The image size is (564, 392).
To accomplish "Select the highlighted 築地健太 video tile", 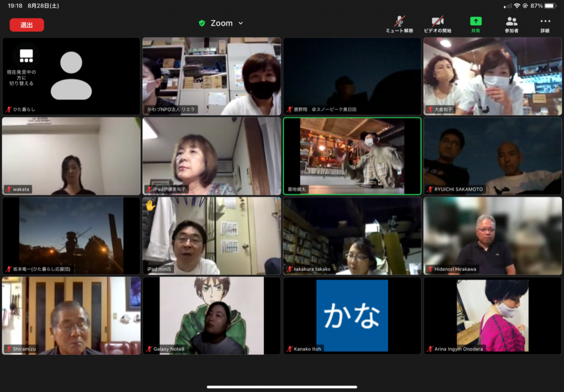I will click(x=352, y=156).
